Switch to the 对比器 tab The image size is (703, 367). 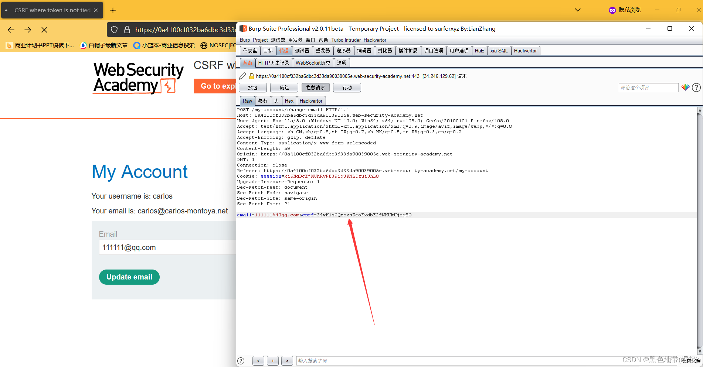385,51
